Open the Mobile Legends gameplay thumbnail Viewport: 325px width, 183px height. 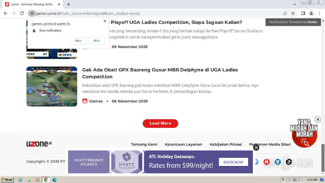52,86
